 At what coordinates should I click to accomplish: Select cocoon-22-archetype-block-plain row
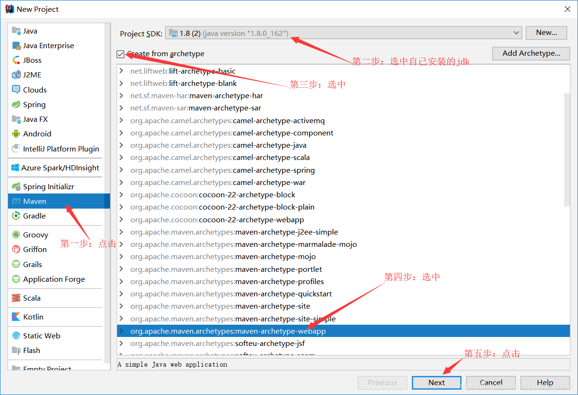[x=340, y=207]
